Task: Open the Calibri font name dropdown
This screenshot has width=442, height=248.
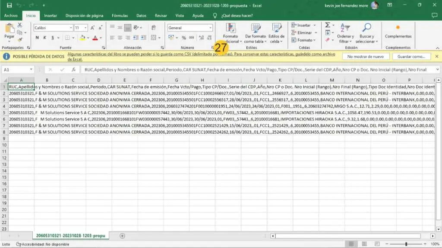Action: (71, 28)
